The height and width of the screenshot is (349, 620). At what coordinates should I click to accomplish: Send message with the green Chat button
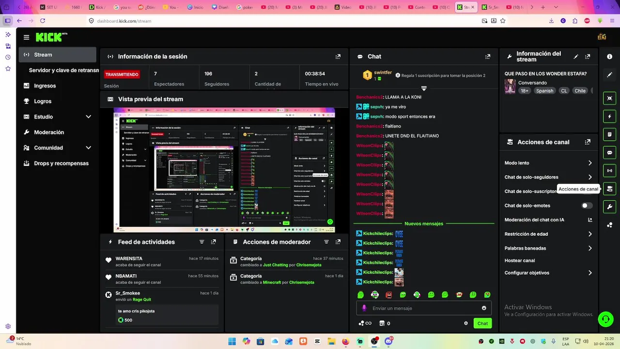click(482, 323)
